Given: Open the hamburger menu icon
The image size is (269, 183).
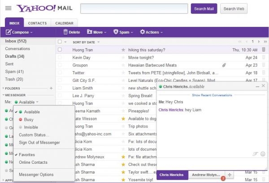Looking at the screenshot, I should pos(8,8).
